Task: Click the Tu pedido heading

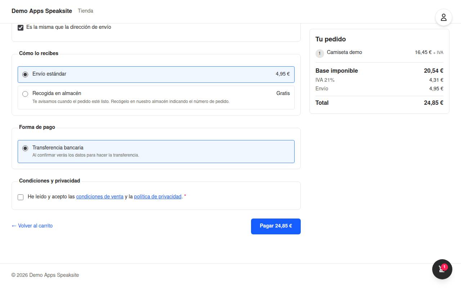Action: pyautogui.click(x=331, y=39)
